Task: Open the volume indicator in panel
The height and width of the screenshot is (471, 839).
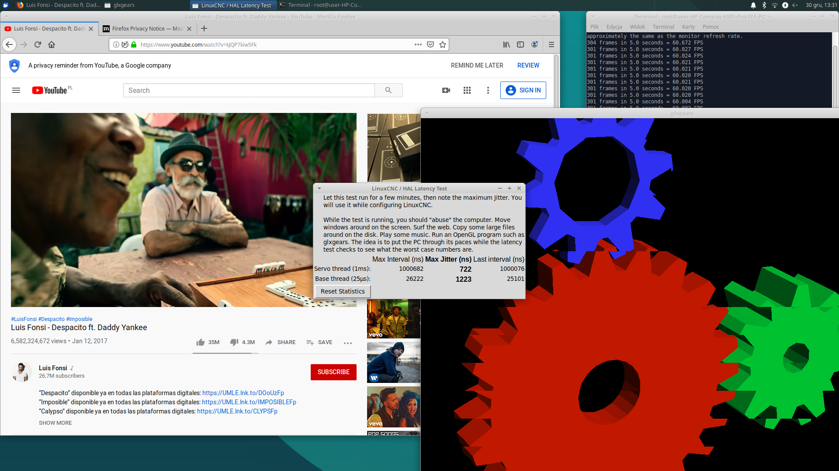Action: 795,5
